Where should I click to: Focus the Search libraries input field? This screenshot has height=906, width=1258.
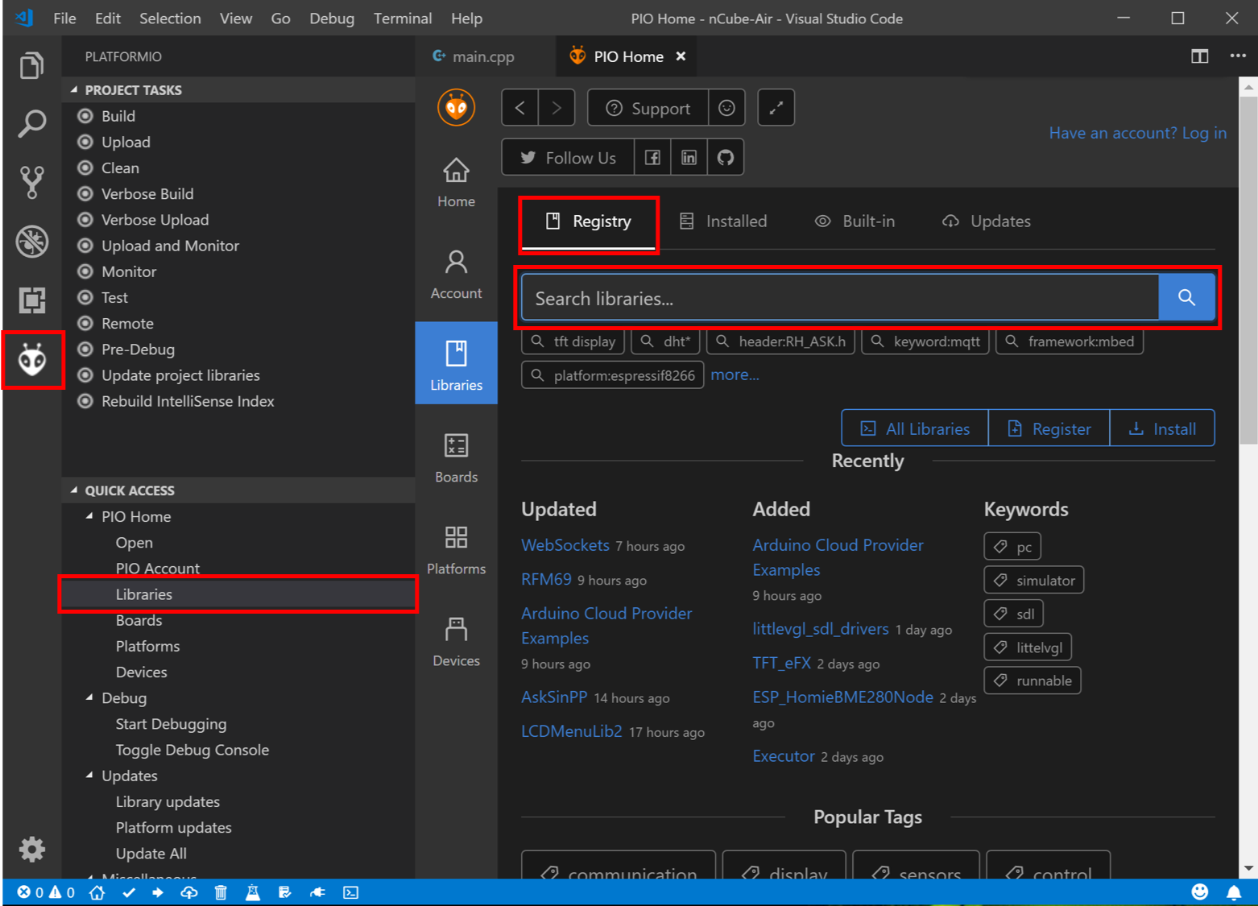pyautogui.click(x=840, y=297)
